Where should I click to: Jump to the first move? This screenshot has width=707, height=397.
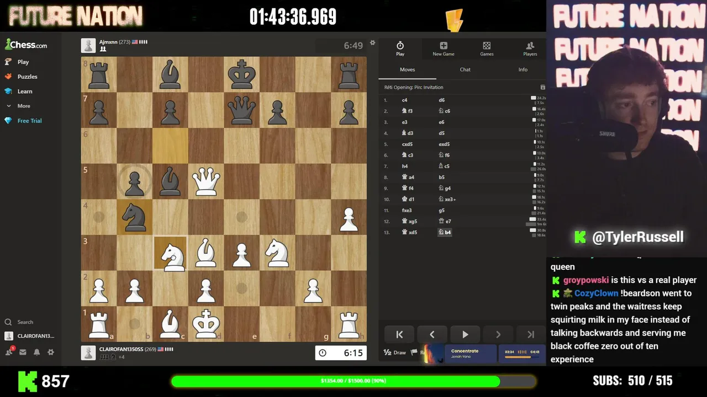pyautogui.click(x=399, y=335)
